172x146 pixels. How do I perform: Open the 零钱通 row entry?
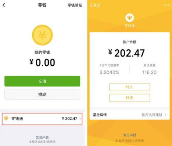tap(42, 119)
